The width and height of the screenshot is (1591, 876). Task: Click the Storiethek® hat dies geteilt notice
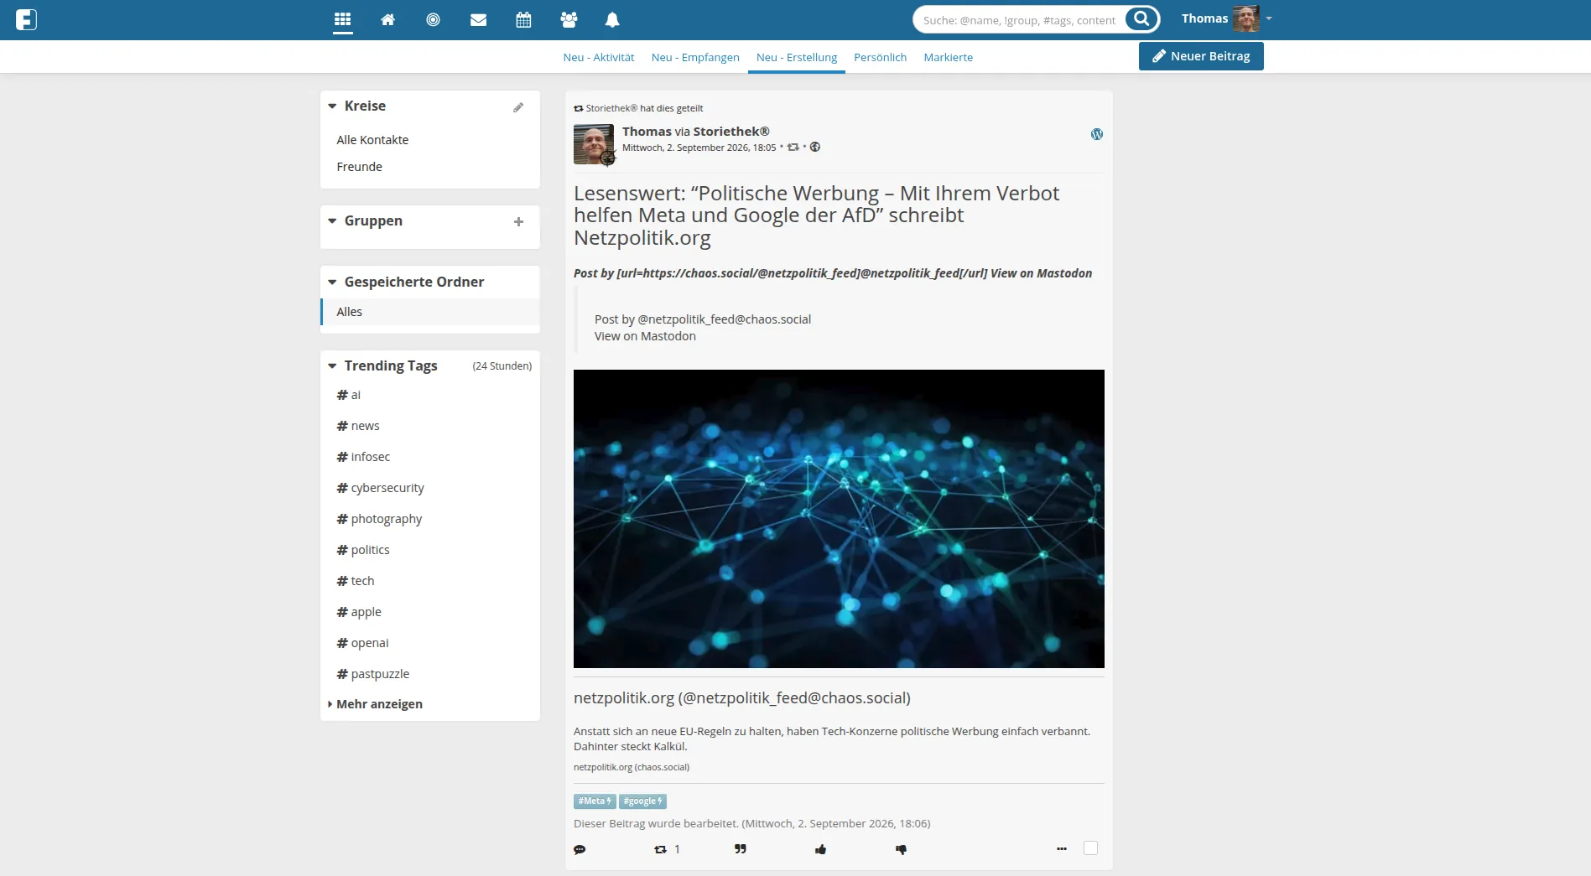pyautogui.click(x=638, y=108)
